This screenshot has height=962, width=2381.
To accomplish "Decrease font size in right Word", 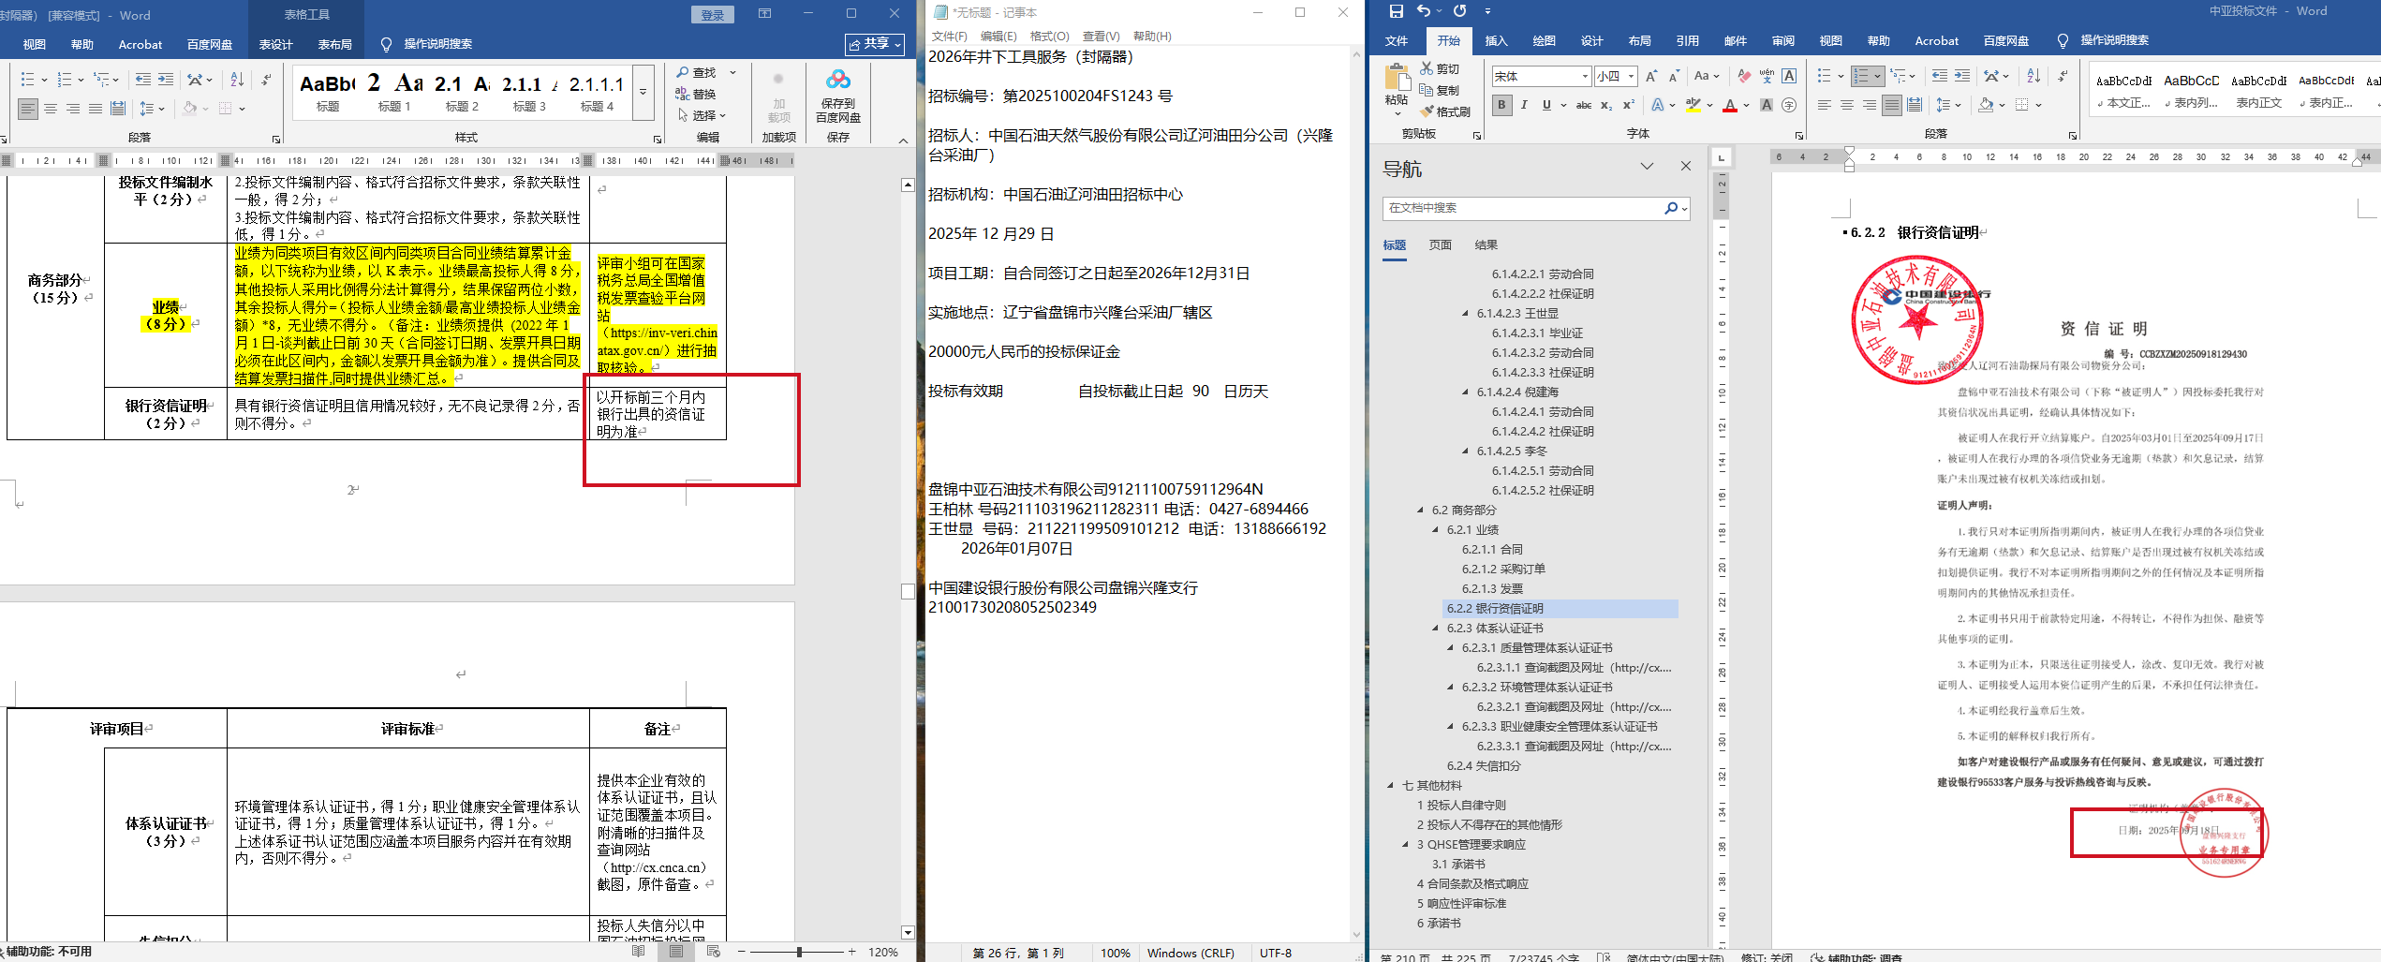I will 1674,76.
